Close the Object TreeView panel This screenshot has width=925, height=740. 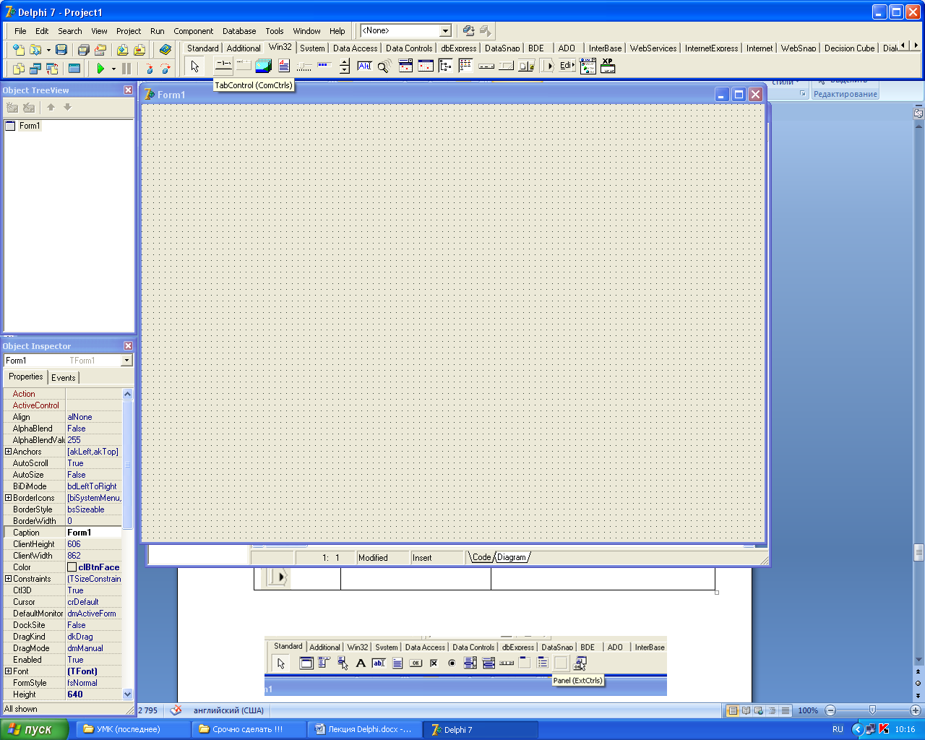(x=128, y=90)
